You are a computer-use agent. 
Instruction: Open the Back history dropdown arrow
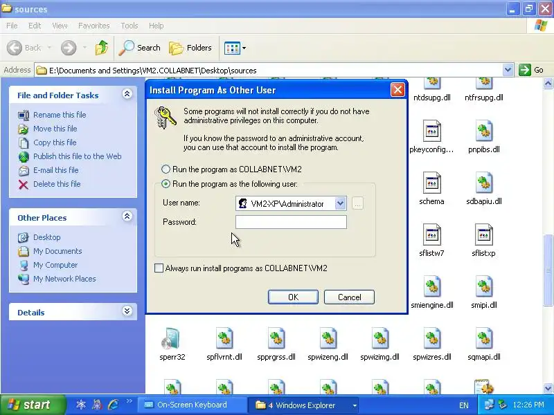point(49,48)
